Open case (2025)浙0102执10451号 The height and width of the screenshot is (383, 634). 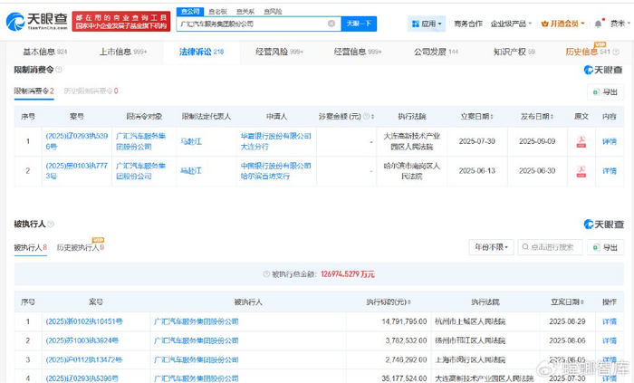point(84,321)
